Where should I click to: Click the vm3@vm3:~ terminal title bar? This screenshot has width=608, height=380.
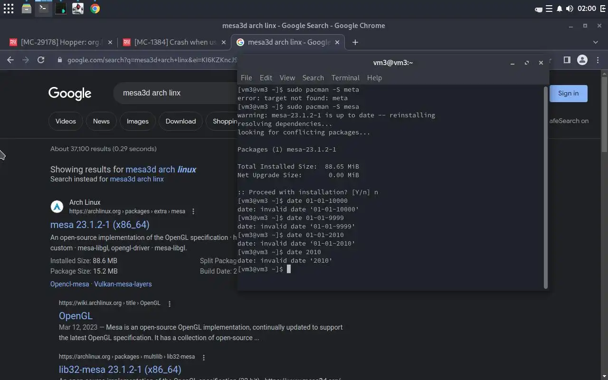click(393, 63)
